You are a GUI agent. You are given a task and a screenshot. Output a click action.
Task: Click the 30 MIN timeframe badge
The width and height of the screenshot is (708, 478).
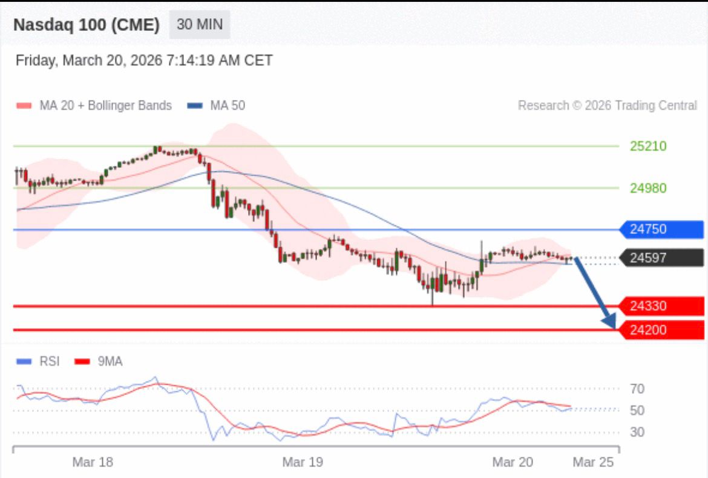pyautogui.click(x=199, y=25)
